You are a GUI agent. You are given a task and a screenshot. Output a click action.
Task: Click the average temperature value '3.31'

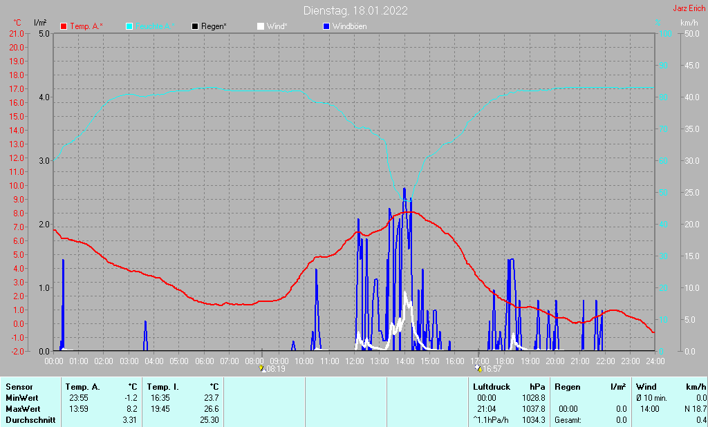click(x=129, y=420)
